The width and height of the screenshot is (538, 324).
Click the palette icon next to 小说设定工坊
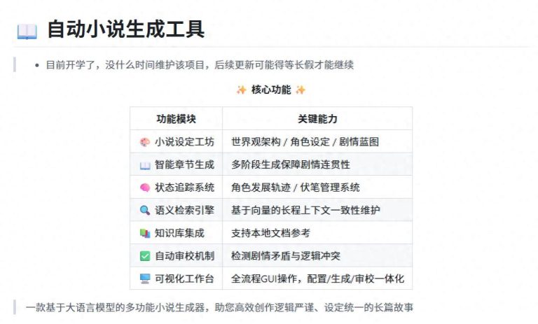coord(145,142)
